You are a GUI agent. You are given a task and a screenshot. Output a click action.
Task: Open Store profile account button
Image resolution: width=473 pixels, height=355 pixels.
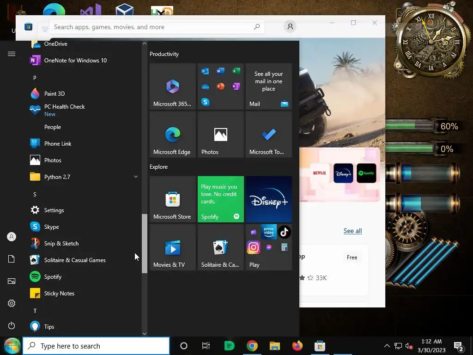290,26
